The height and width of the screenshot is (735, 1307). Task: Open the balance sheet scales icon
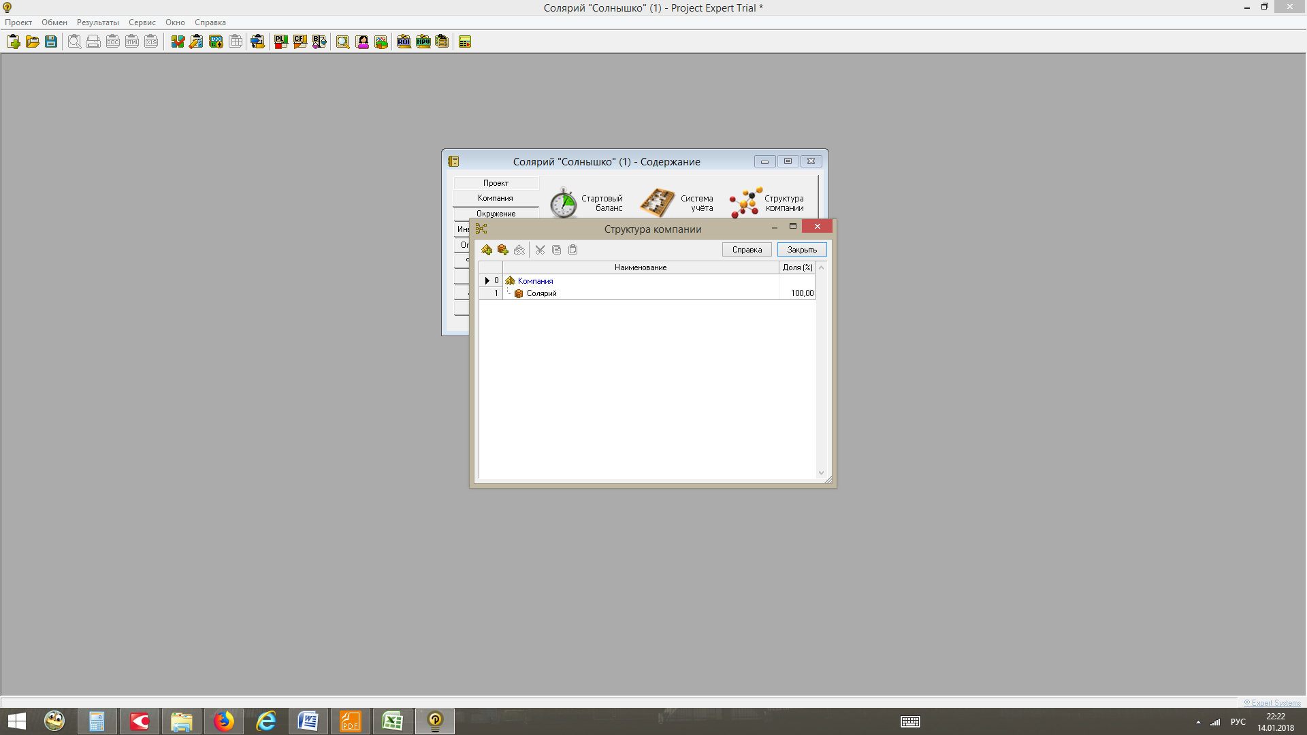coord(319,42)
